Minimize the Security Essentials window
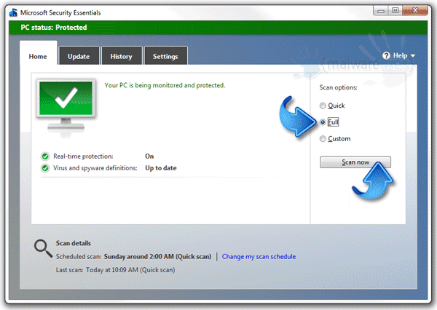 click(381, 11)
